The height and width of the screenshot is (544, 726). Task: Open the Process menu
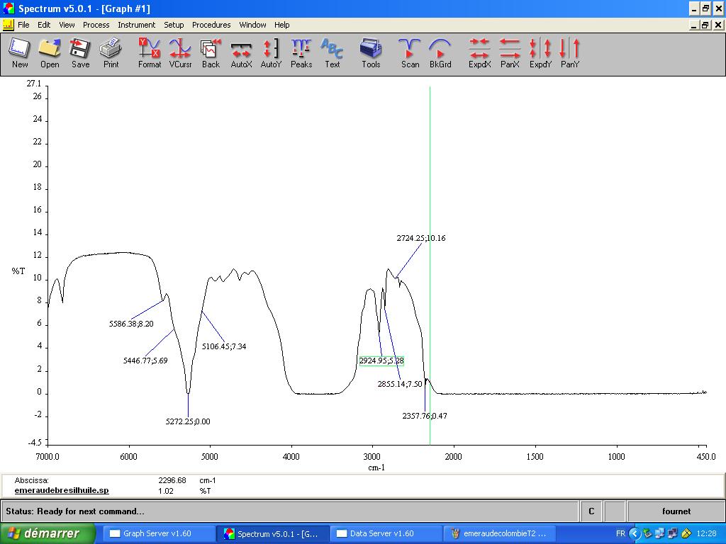coord(96,25)
